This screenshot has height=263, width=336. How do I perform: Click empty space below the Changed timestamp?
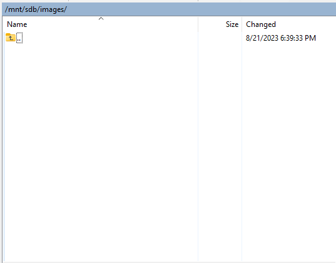(x=289, y=150)
